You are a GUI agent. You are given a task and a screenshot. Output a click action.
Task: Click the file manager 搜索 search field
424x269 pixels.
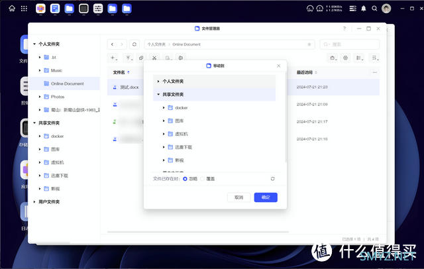click(350, 44)
